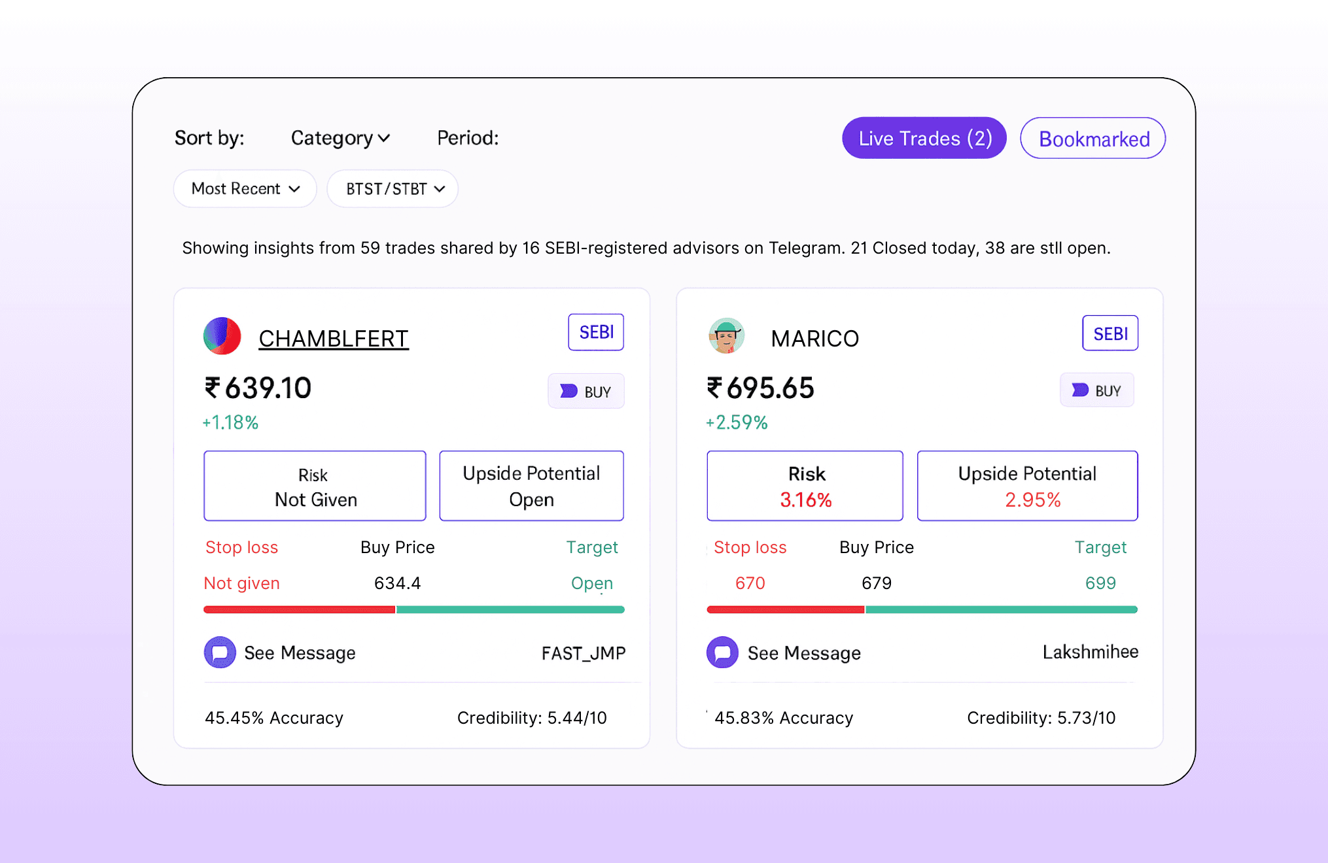Screen dimensions: 1328x863
Task: Click the CHAMBLFERT advisor avatar icon
Action: click(222, 336)
